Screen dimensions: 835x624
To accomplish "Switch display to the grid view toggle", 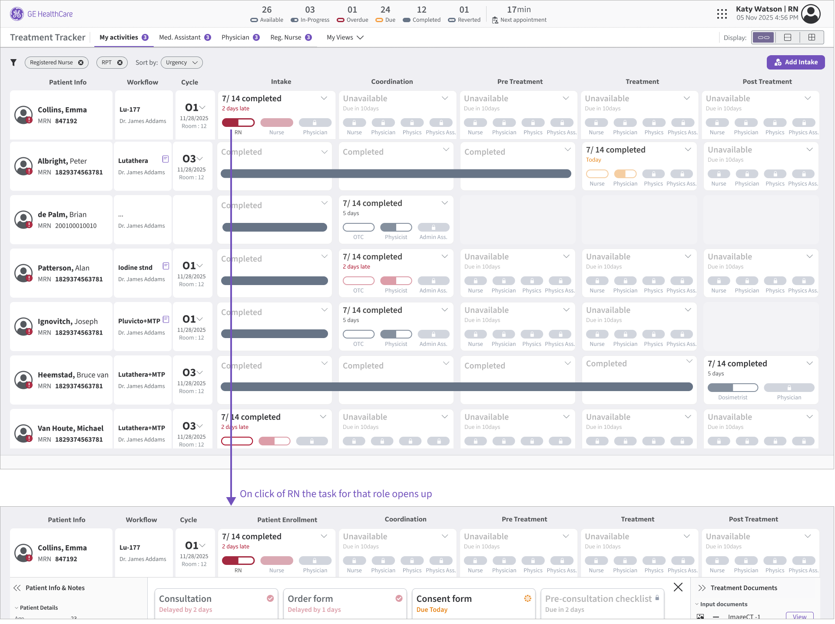I will (812, 37).
